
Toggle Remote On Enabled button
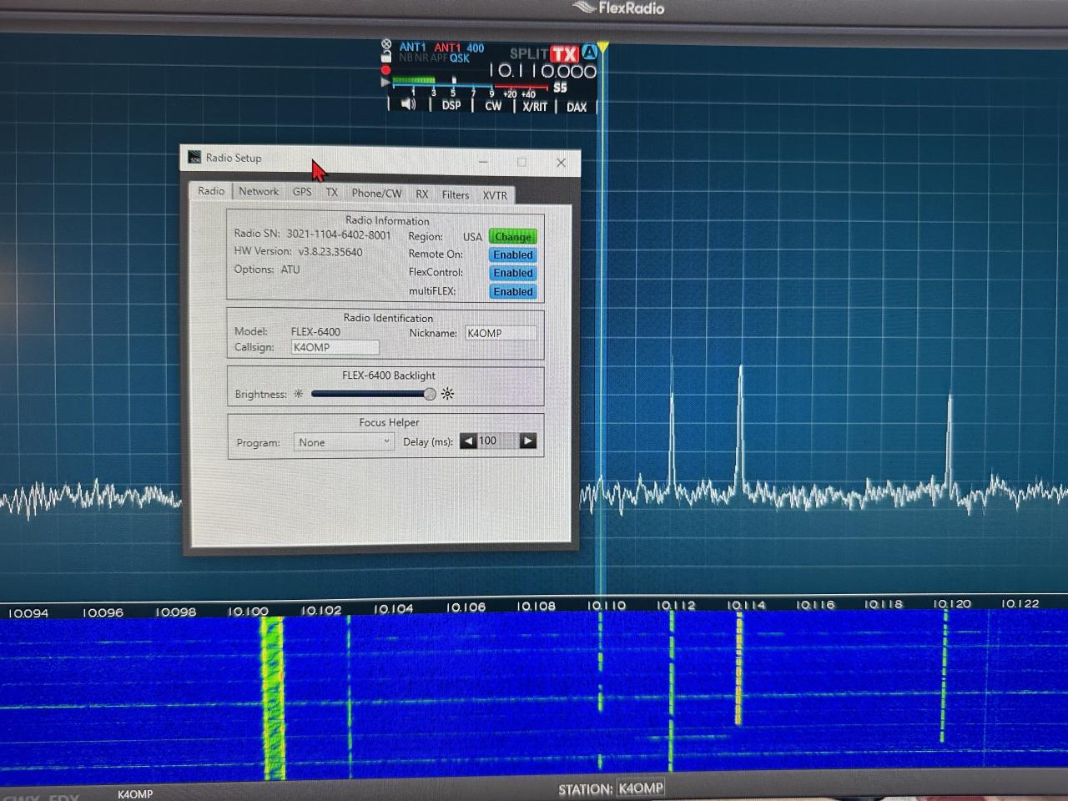click(513, 255)
